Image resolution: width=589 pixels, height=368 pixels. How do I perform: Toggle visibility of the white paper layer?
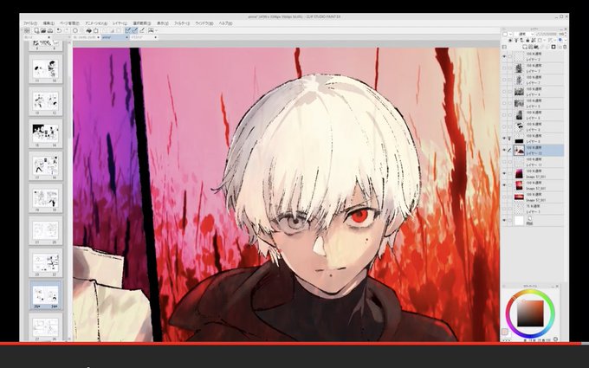coord(504,221)
